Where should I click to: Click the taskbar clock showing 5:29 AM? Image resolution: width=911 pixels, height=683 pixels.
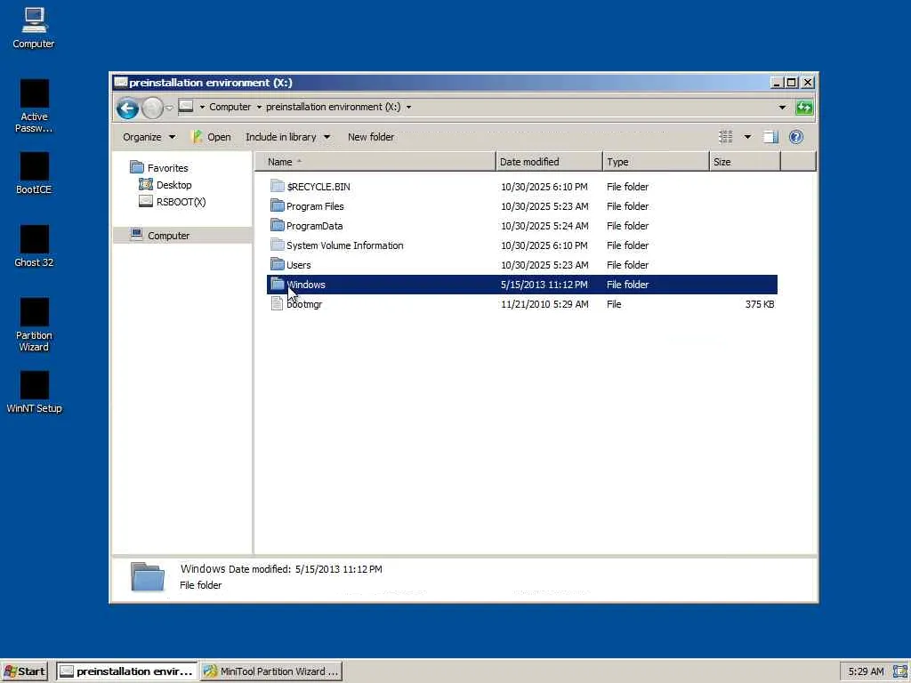tap(866, 672)
